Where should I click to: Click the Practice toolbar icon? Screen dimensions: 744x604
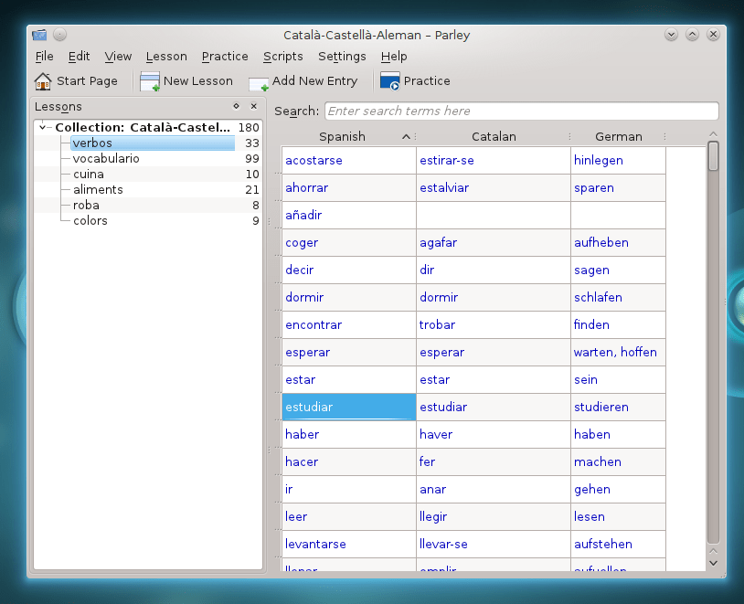(390, 81)
